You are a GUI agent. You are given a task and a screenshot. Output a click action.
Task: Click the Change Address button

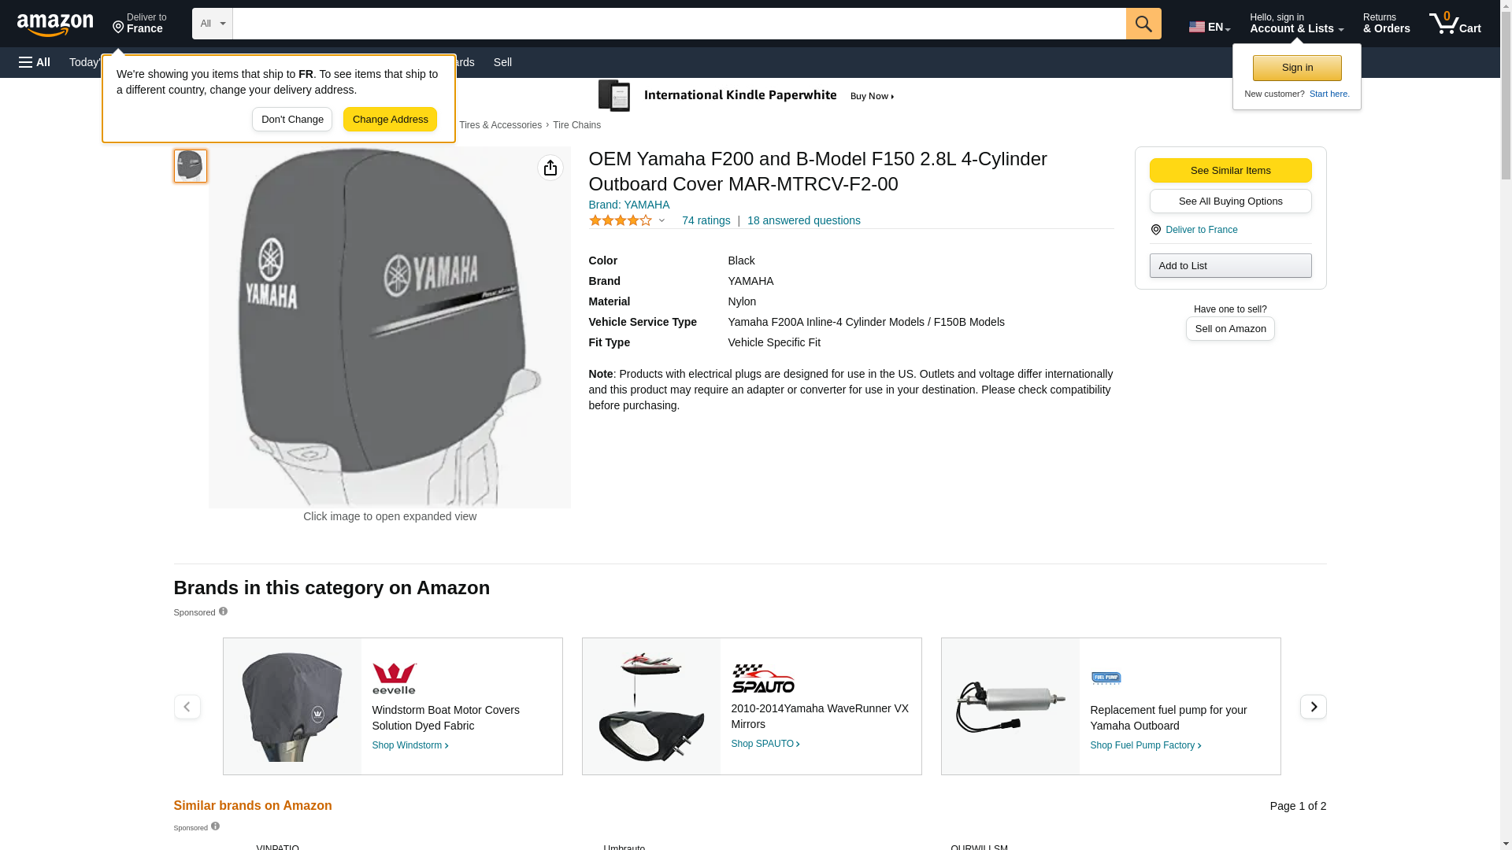click(x=390, y=120)
